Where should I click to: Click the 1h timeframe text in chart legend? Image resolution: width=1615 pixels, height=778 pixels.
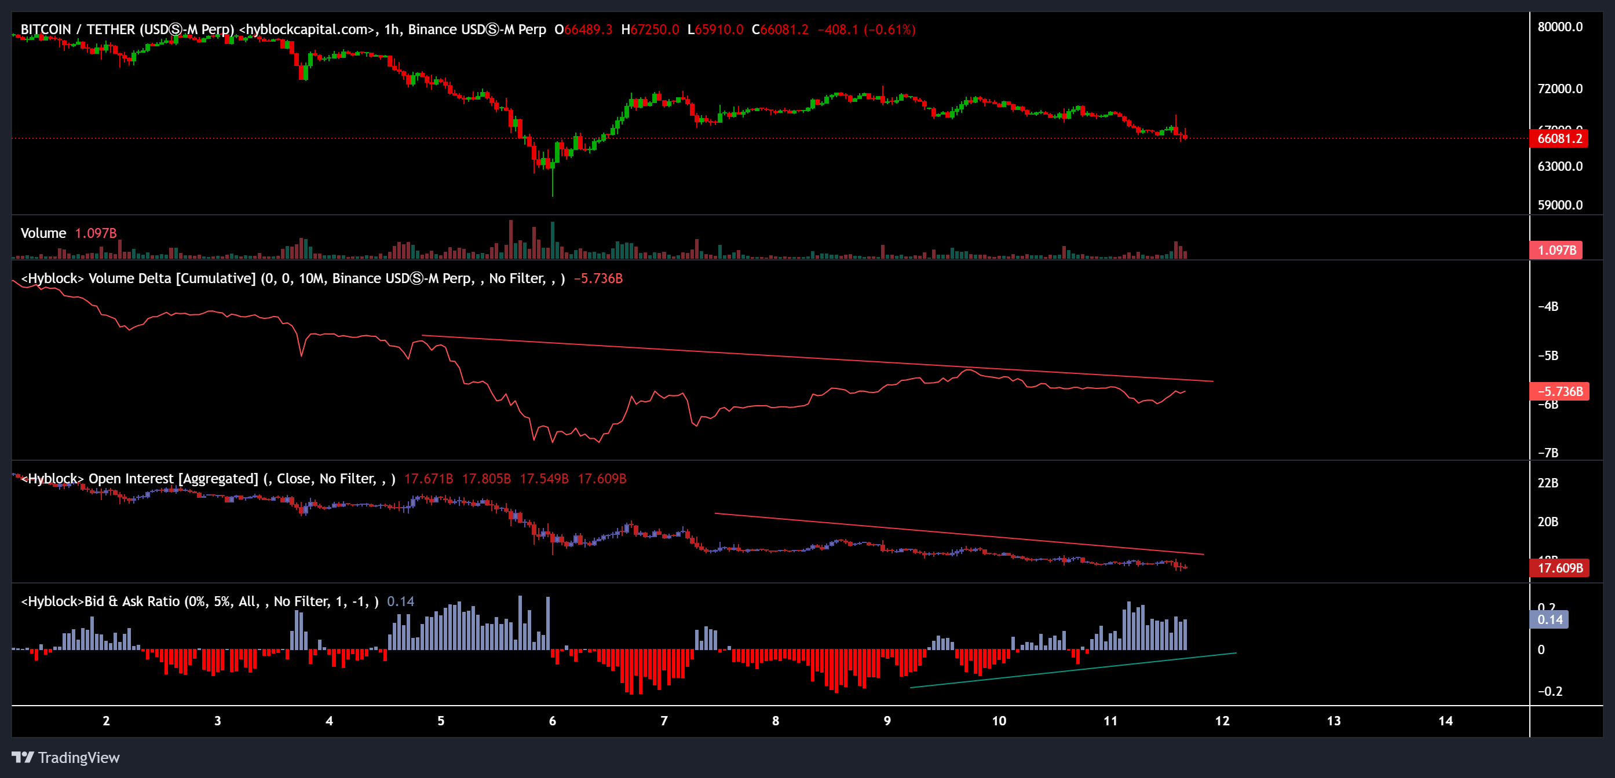pyautogui.click(x=393, y=29)
